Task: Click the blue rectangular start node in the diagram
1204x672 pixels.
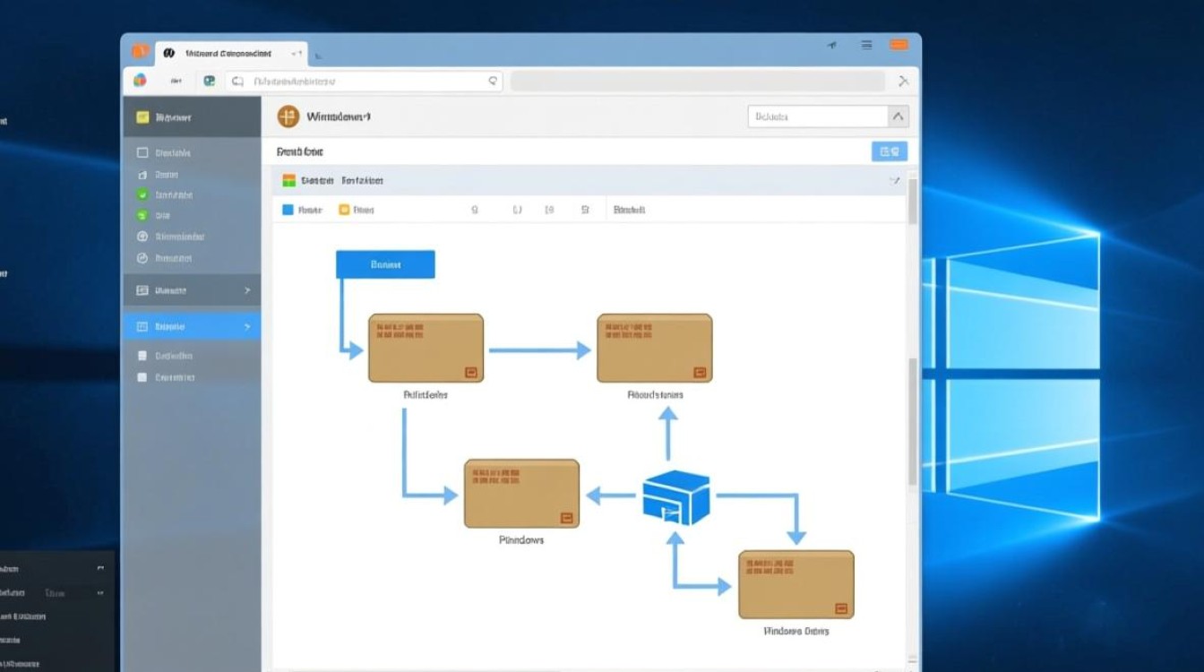Action: tap(385, 264)
